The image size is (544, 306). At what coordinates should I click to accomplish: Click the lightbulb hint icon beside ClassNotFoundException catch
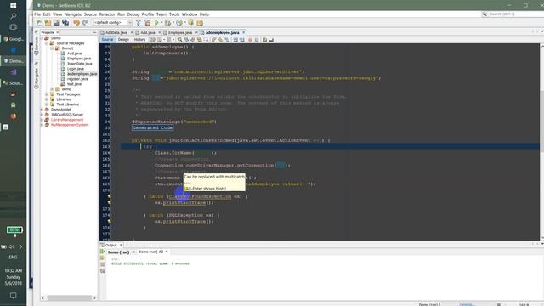(109, 196)
